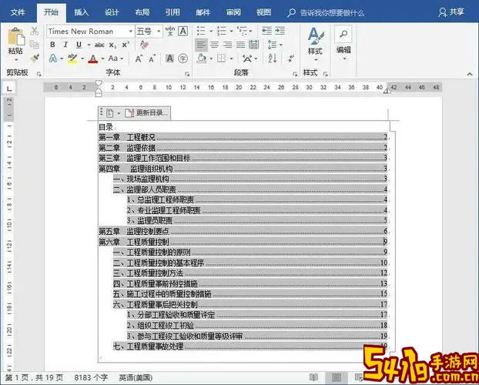Toggle strikethrough abc formatting
The height and width of the screenshot is (385, 479).
(x=99, y=45)
